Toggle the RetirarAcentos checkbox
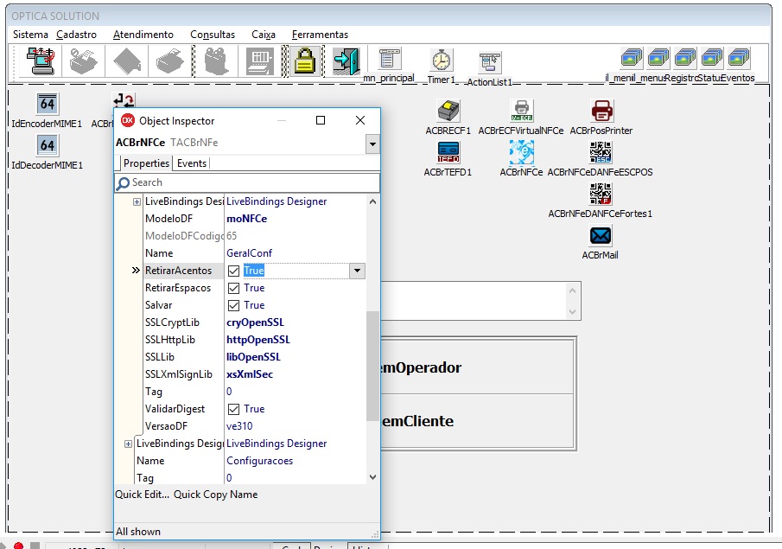Viewport: 782px width, 549px height. click(x=233, y=271)
